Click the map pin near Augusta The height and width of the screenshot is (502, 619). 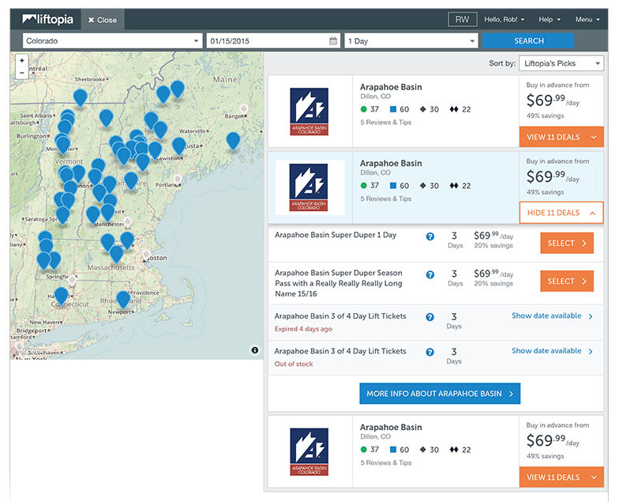pos(178,145)
